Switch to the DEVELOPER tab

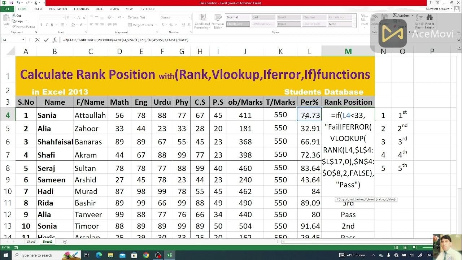point(147,9)
